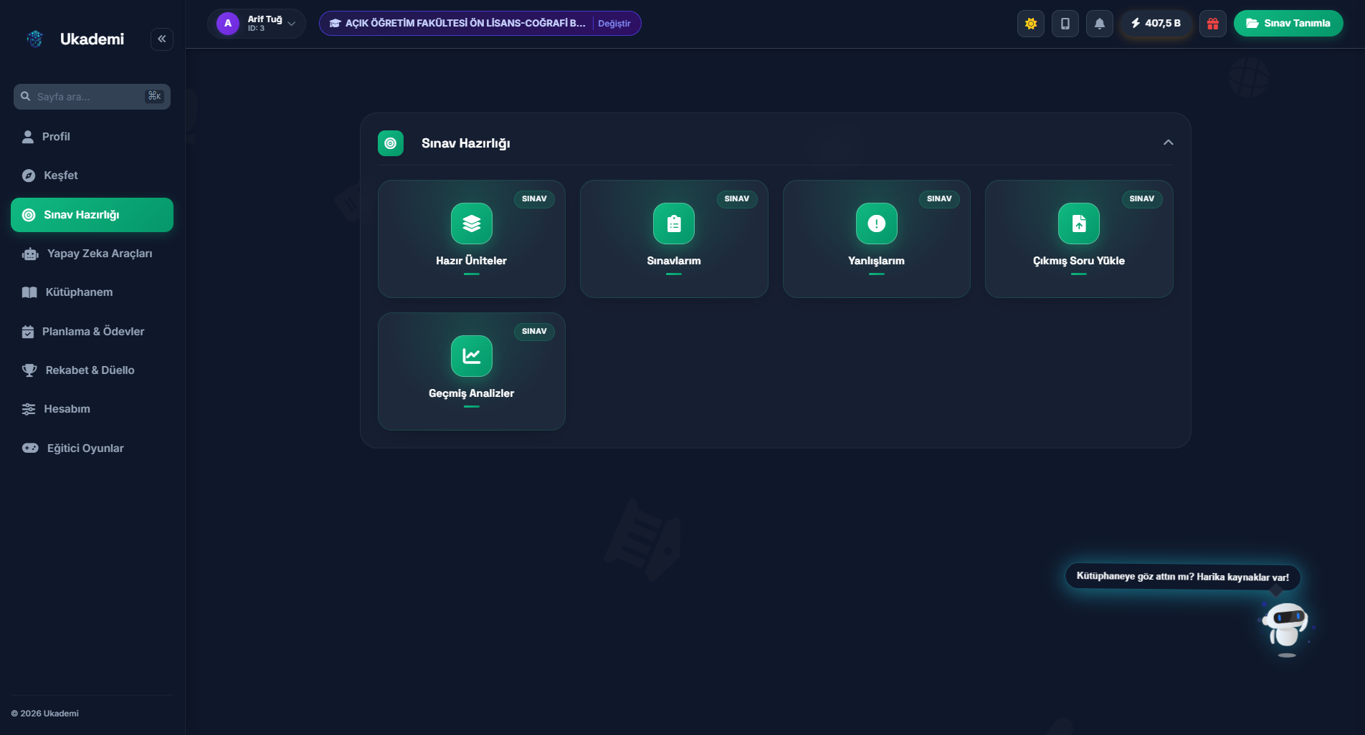Open the mobile device icon
This screenshot has width=1365, height=735.
pos(1065,24)
